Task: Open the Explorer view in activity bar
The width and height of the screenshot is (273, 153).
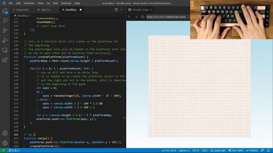Action: (x=5, y=11)
